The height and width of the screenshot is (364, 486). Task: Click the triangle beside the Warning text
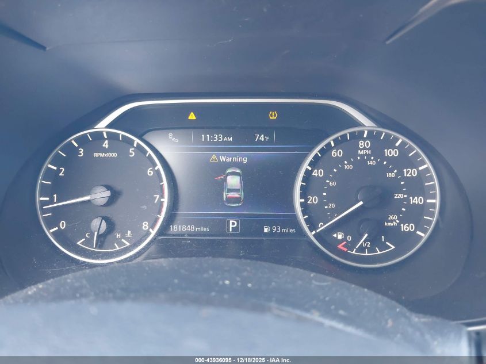click(214, 158)
